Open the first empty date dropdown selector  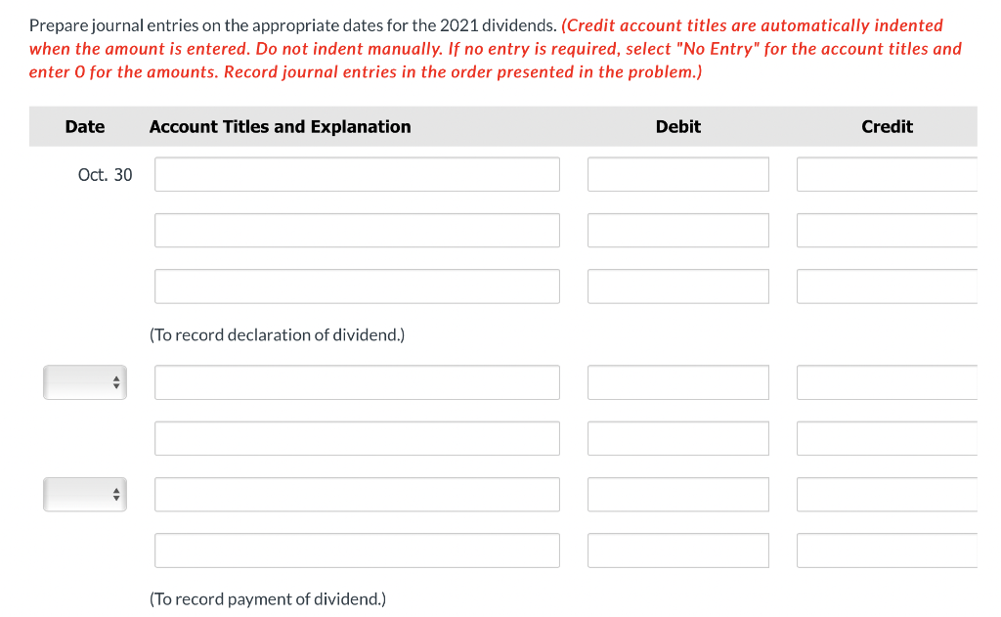85,382
